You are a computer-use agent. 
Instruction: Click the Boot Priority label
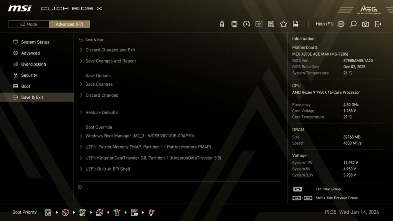25,212
